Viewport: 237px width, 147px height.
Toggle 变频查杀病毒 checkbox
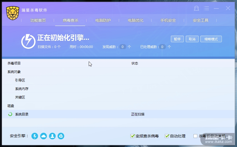coord(132,136)
